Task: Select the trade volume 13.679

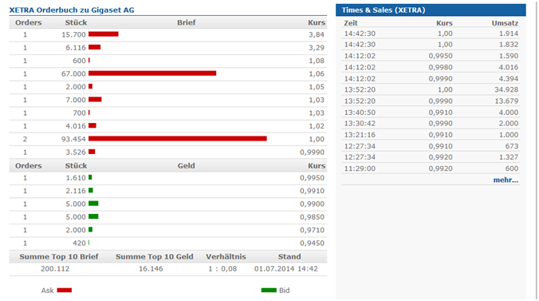Action: coord(506,101)
